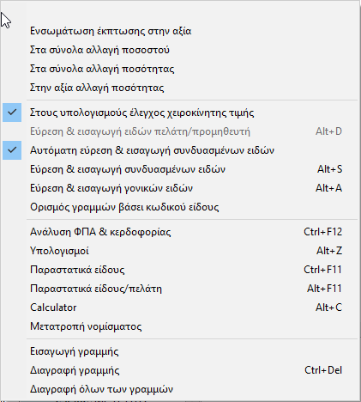
Task: Select Στην αξία αλλαγή ποσότητας
Action: 180,88
